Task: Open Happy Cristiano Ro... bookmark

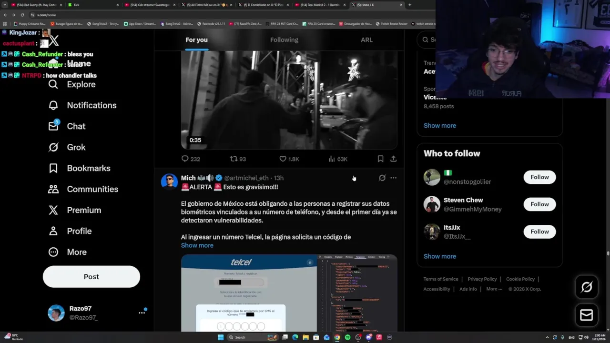Action: (30, 23)
